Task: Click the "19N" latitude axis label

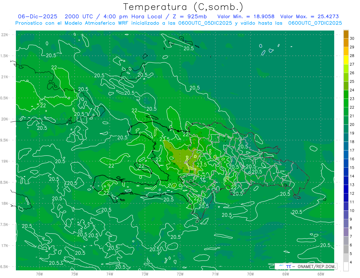Action: 4,161
